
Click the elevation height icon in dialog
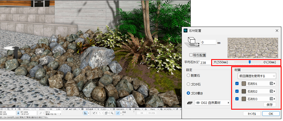pos(192,42)
